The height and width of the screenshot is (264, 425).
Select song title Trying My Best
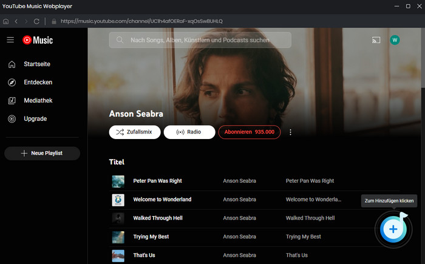pyautogui.click(x=151, y=237)
